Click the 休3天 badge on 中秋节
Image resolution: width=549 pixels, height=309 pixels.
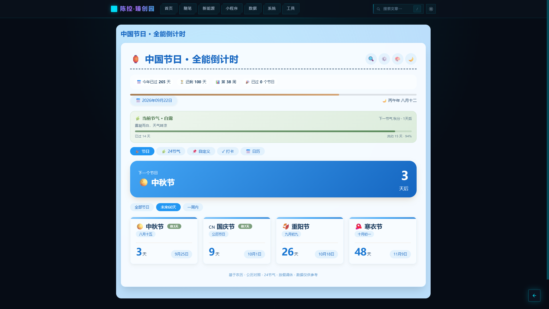click(174, 226)
